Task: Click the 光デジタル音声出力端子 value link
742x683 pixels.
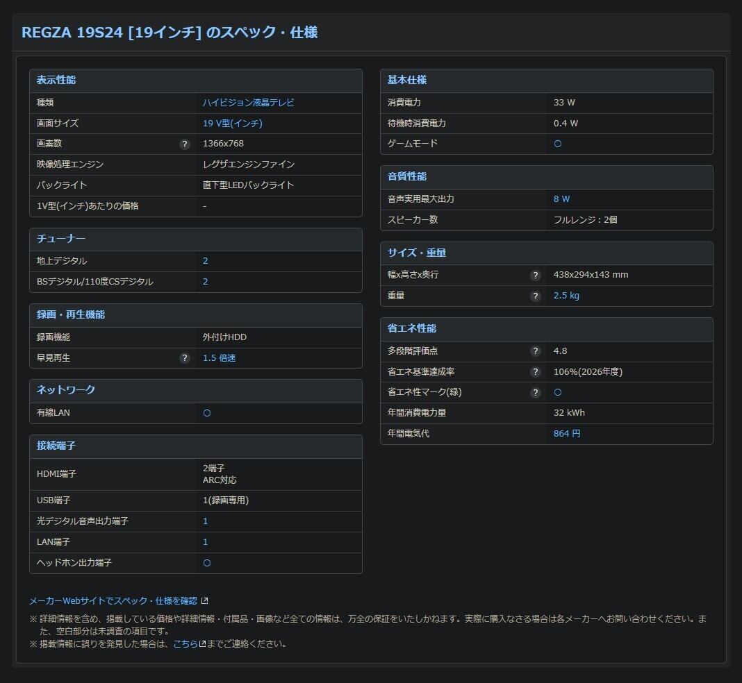Action: 206,521
